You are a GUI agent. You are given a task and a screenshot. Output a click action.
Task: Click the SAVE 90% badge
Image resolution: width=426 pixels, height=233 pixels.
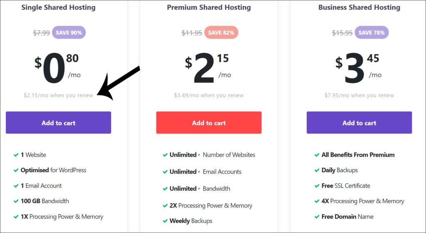tap(69, 32)
